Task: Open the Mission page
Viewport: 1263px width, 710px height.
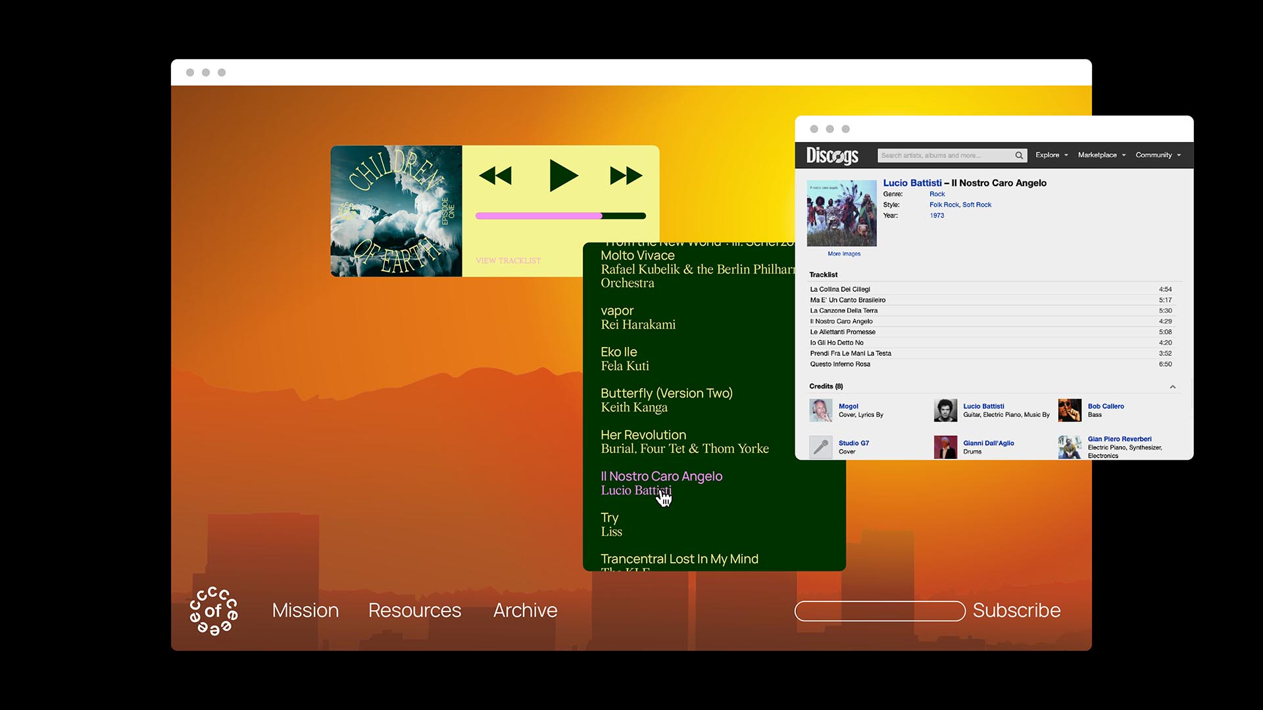Action: 305,611
